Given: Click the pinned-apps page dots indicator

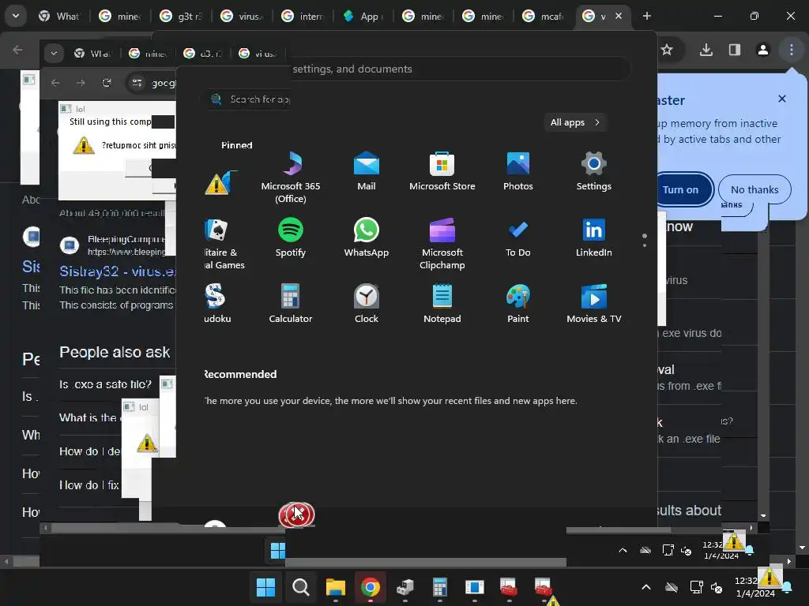Looking at the screenshot, I should click(645, 240).
